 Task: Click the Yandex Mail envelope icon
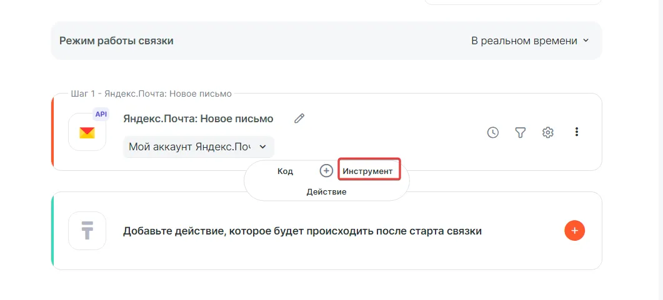(x=87, y=132)
